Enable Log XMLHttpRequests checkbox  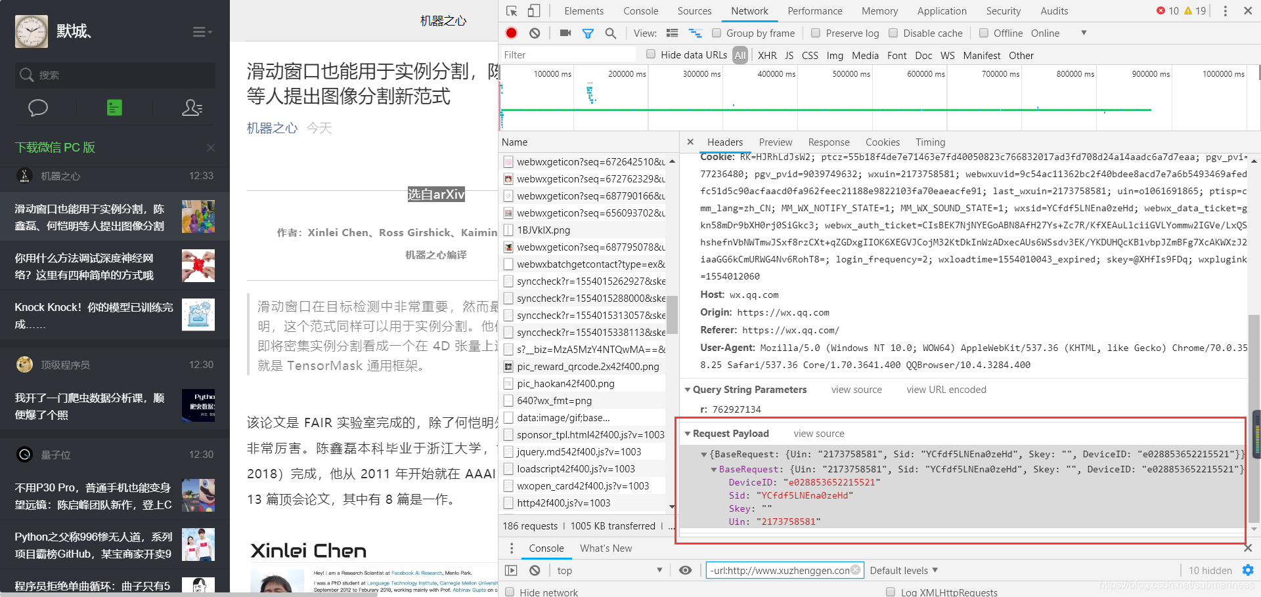(x=891, y=592)
